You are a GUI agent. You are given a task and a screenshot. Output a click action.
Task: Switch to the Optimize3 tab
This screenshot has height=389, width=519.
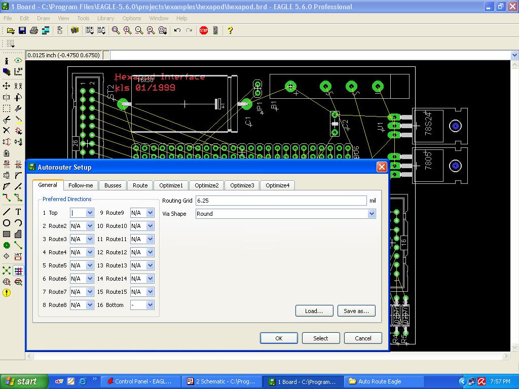coord(242,185)
